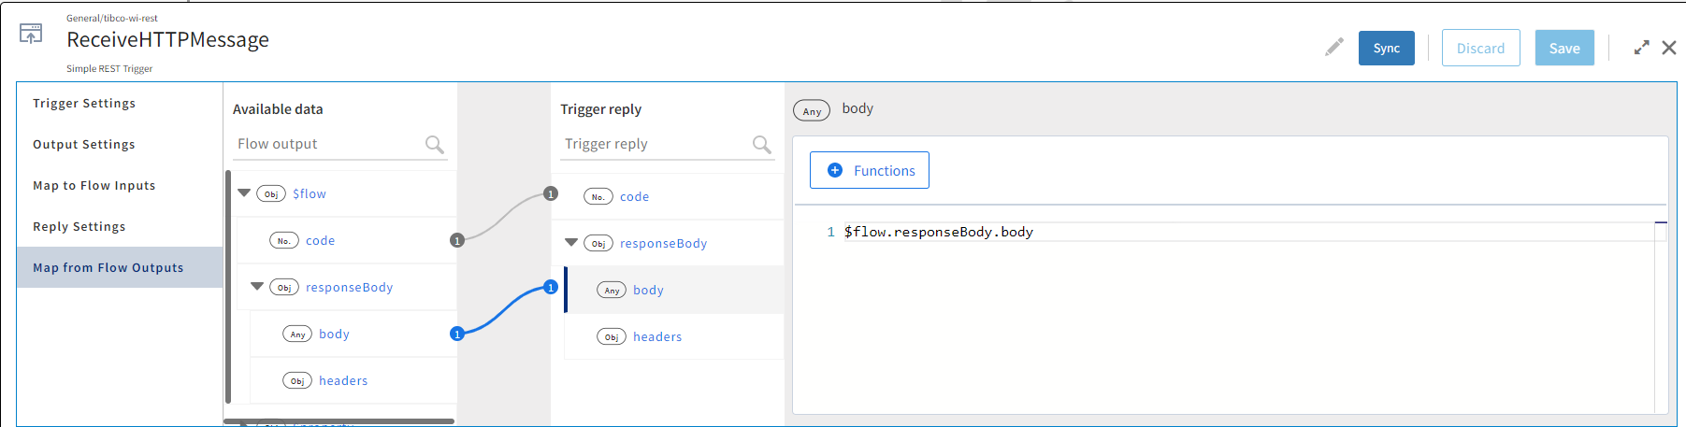
Task: Collapse responseBody in Trigger reply tree
Action: (571, 243)
